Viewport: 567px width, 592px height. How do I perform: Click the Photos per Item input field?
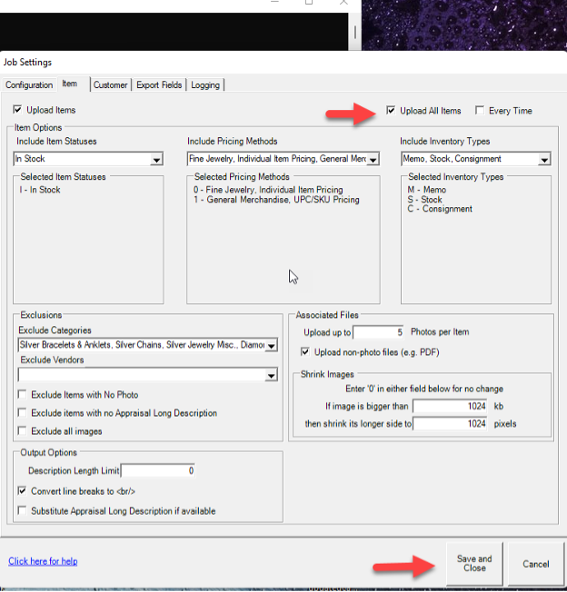tap(379, 333)
